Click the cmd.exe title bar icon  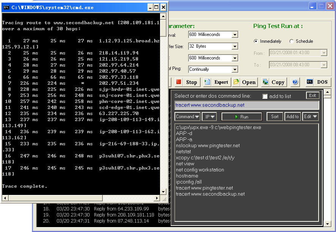[x=6, y=8]
